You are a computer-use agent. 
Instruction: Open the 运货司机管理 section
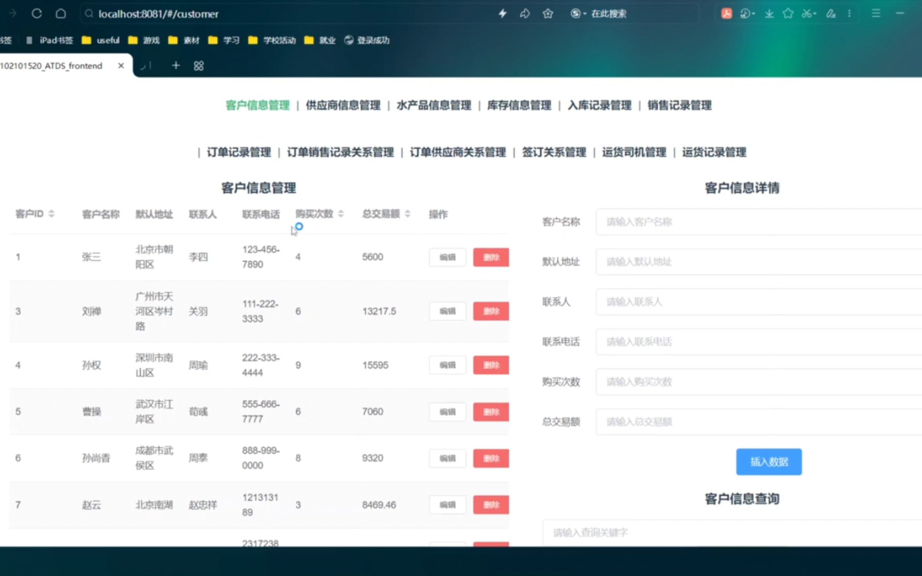(634, 152)
